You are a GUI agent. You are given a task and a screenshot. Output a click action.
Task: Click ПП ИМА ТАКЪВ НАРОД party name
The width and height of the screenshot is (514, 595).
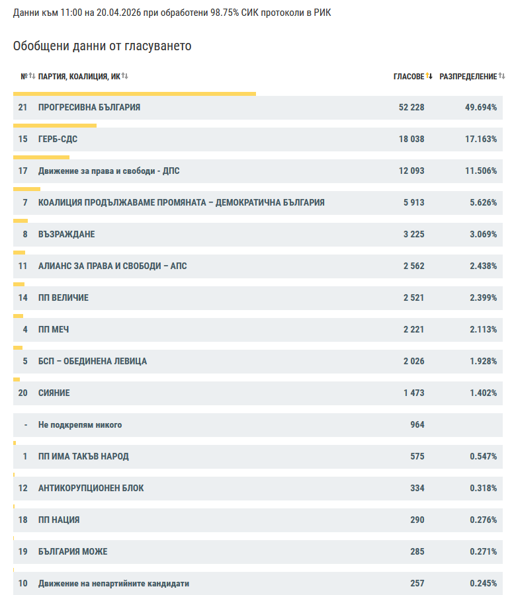[83, 456]
